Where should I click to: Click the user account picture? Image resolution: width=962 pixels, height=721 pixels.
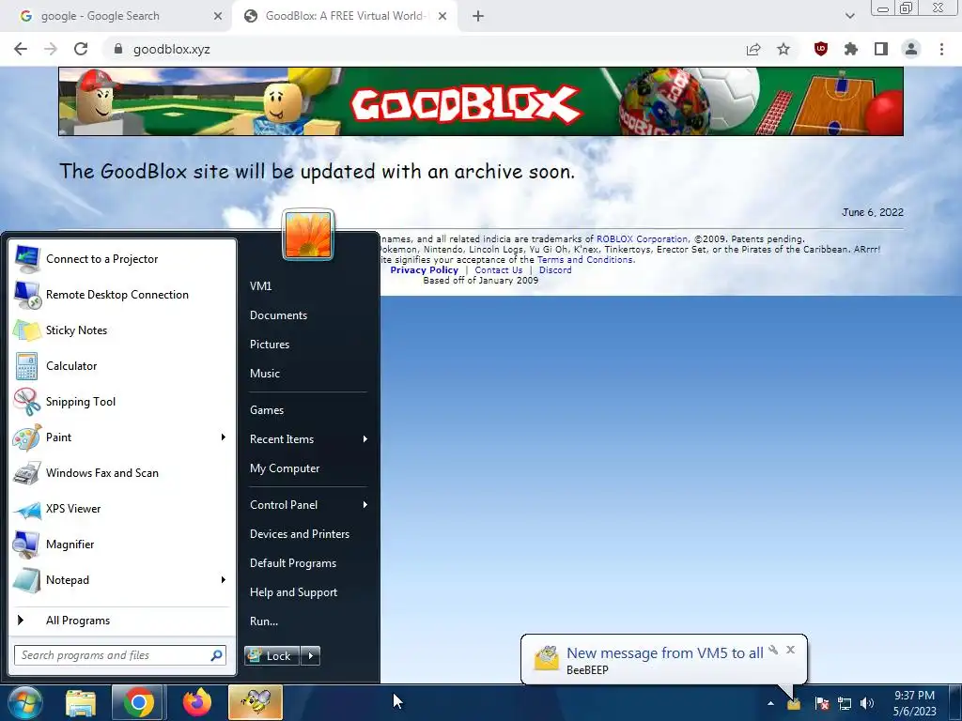(308, 234)
